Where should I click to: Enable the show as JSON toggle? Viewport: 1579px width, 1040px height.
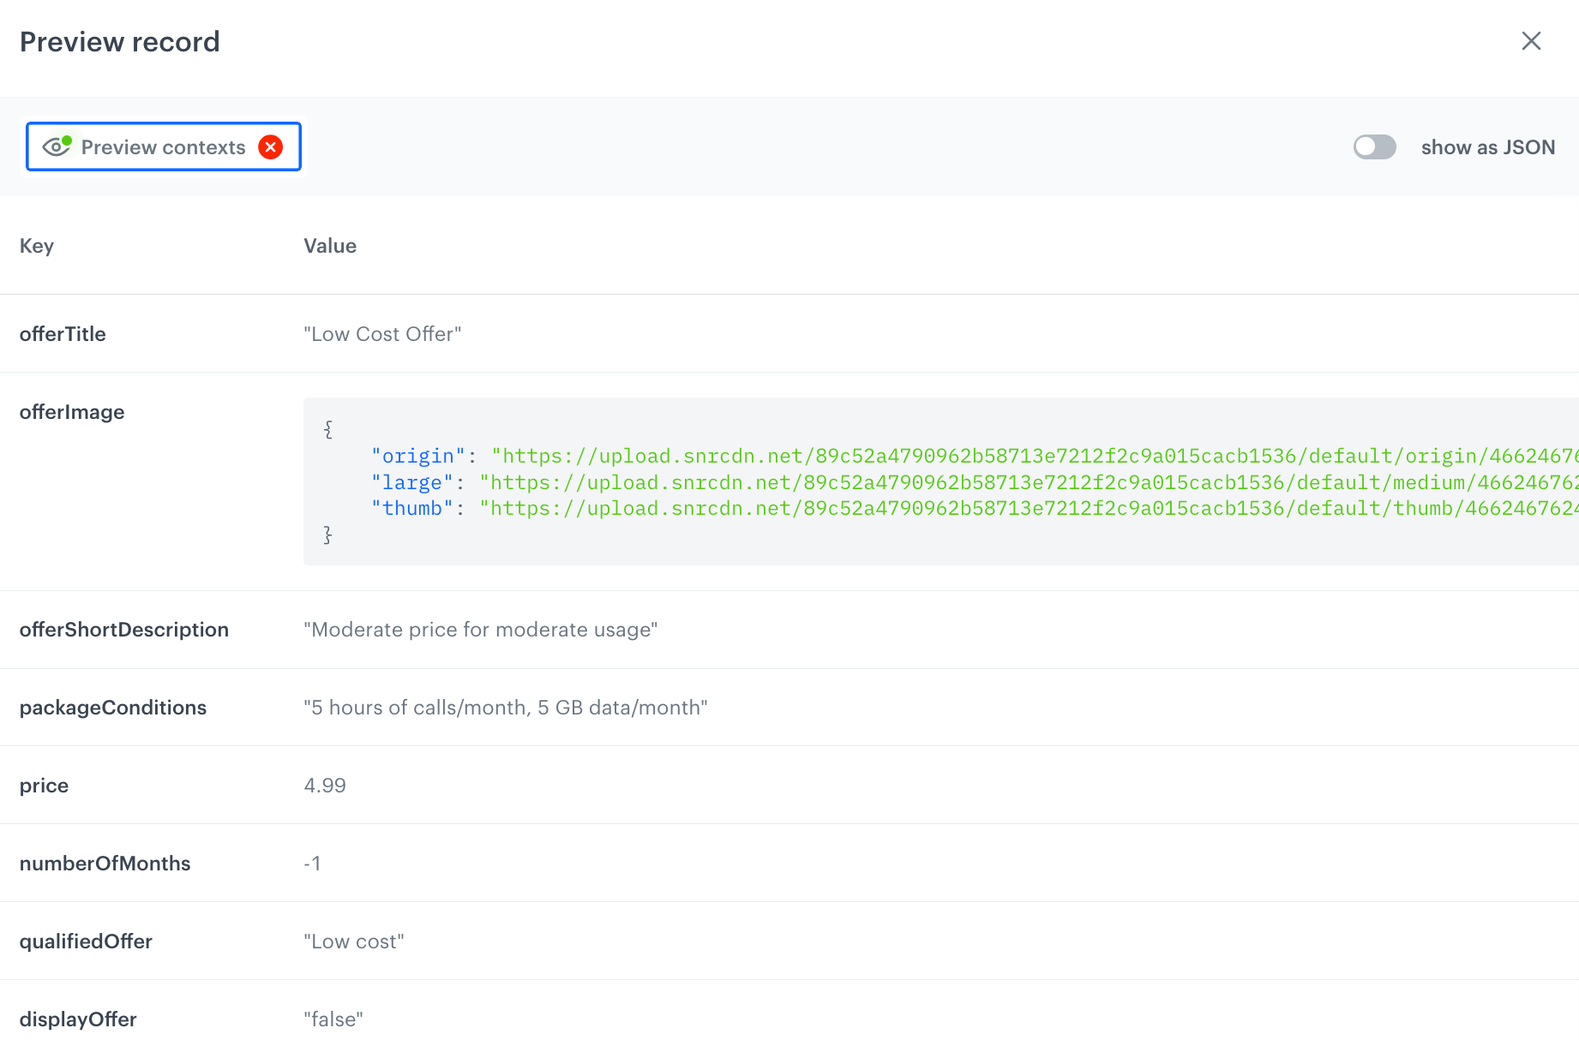point(1374,147)
